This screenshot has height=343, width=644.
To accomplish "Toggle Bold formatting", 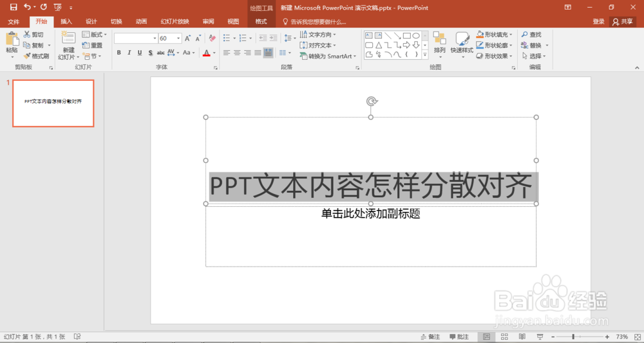I will pos(118,53).
